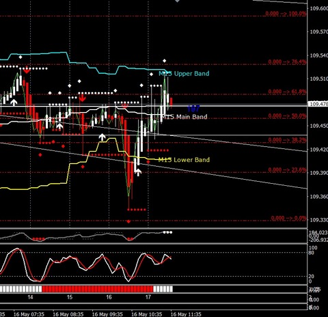
Task: Click the three white dots on the oscillator line
Action: (x=167, y=232)
